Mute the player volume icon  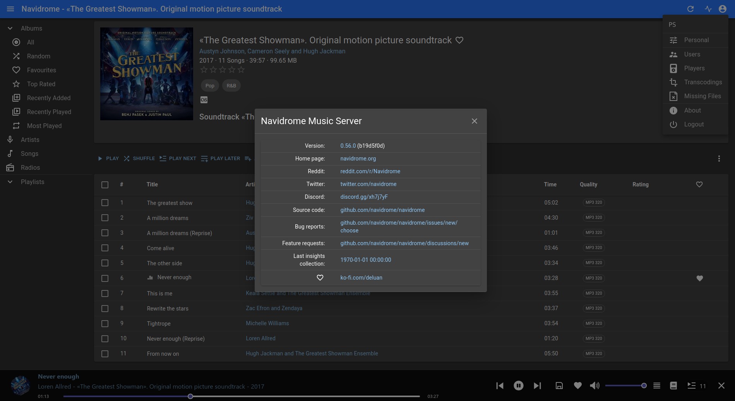595,386
